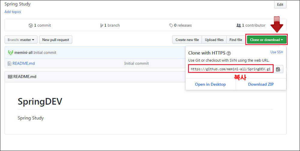Click the SpringDEV heading in README
The height and width of the screenshot is (151, 300).
pyautogui.click(x=40, y=101)
